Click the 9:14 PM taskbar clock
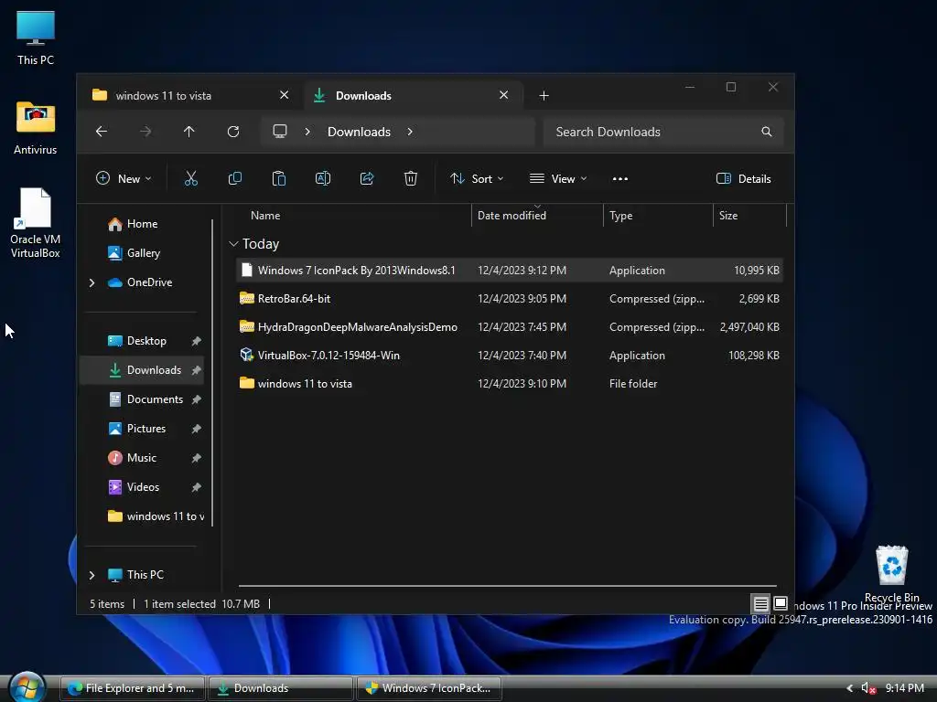 (x=904, y=688)
